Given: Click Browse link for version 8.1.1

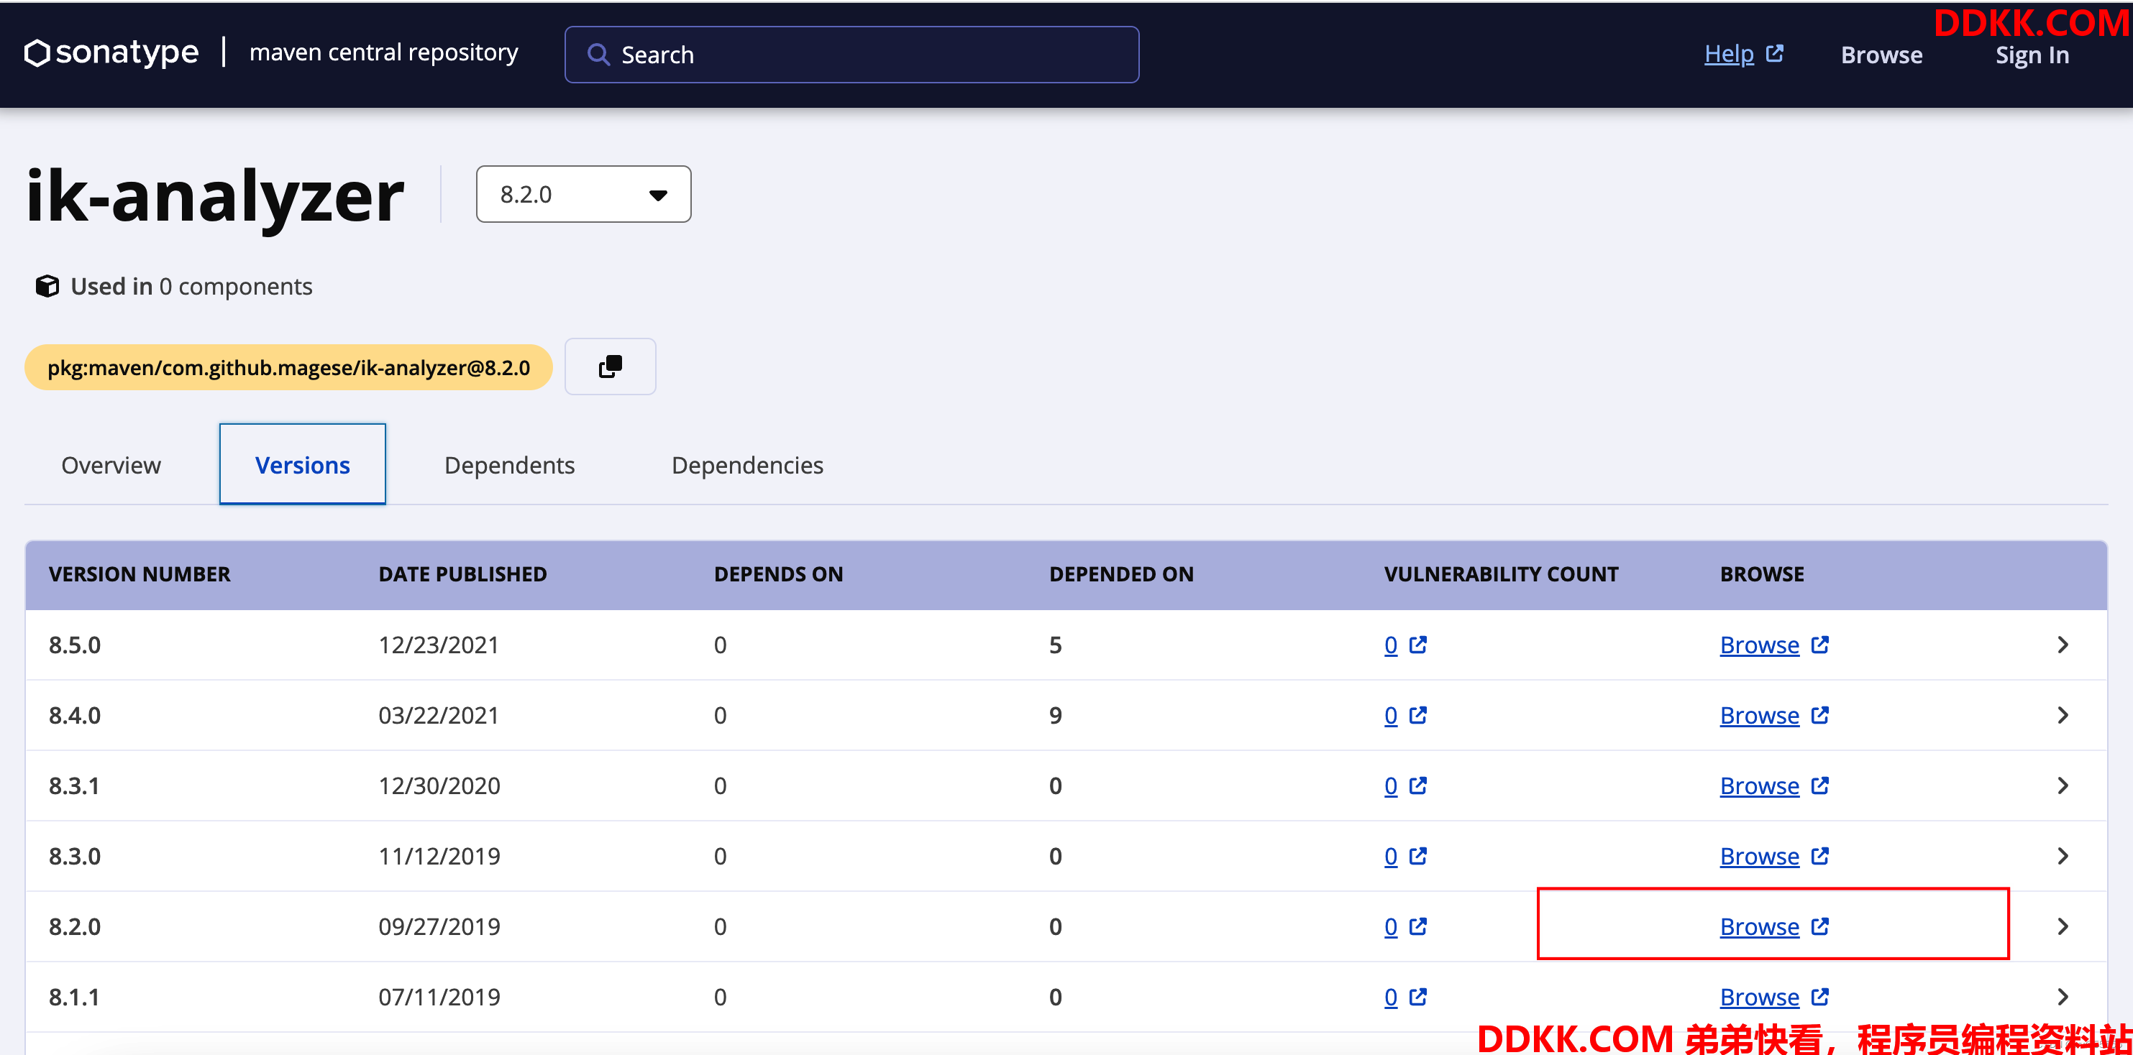Looking at the screenshot, I should coord(1760,996).
